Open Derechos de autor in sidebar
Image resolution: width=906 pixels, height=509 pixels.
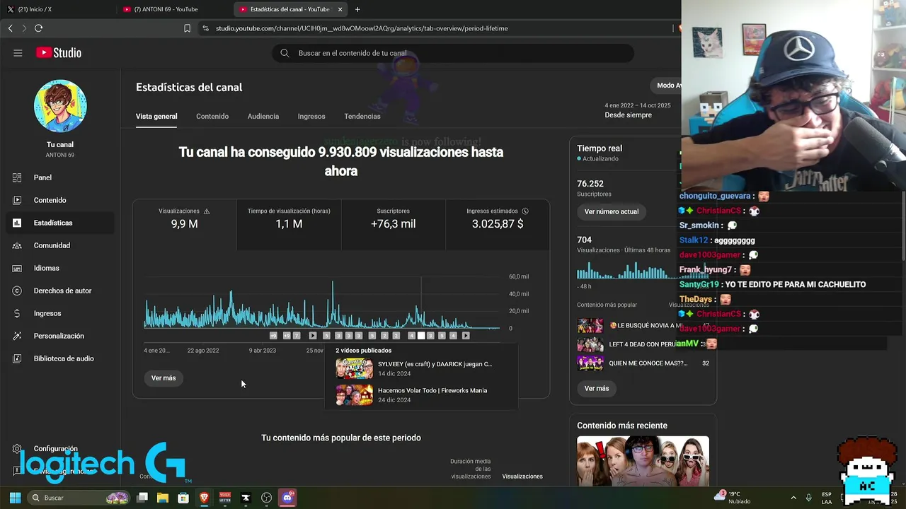tap(60, 291)
